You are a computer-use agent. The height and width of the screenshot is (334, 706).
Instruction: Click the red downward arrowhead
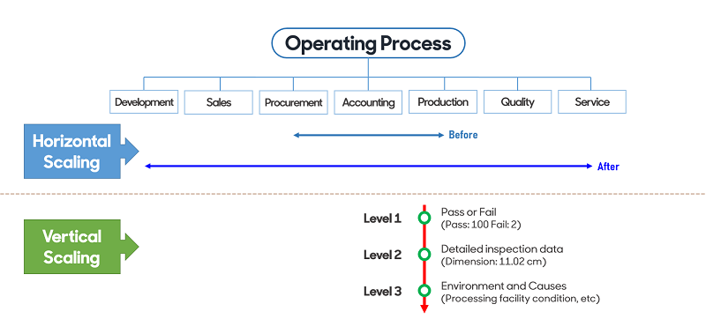tap(424, 308)
